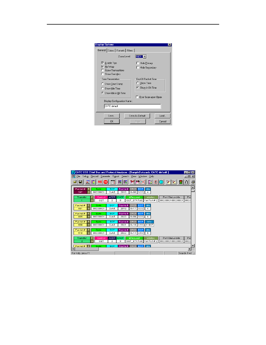
Task: Click the crossed-out hide icon after NAK
Action: [x=143, y=182]
